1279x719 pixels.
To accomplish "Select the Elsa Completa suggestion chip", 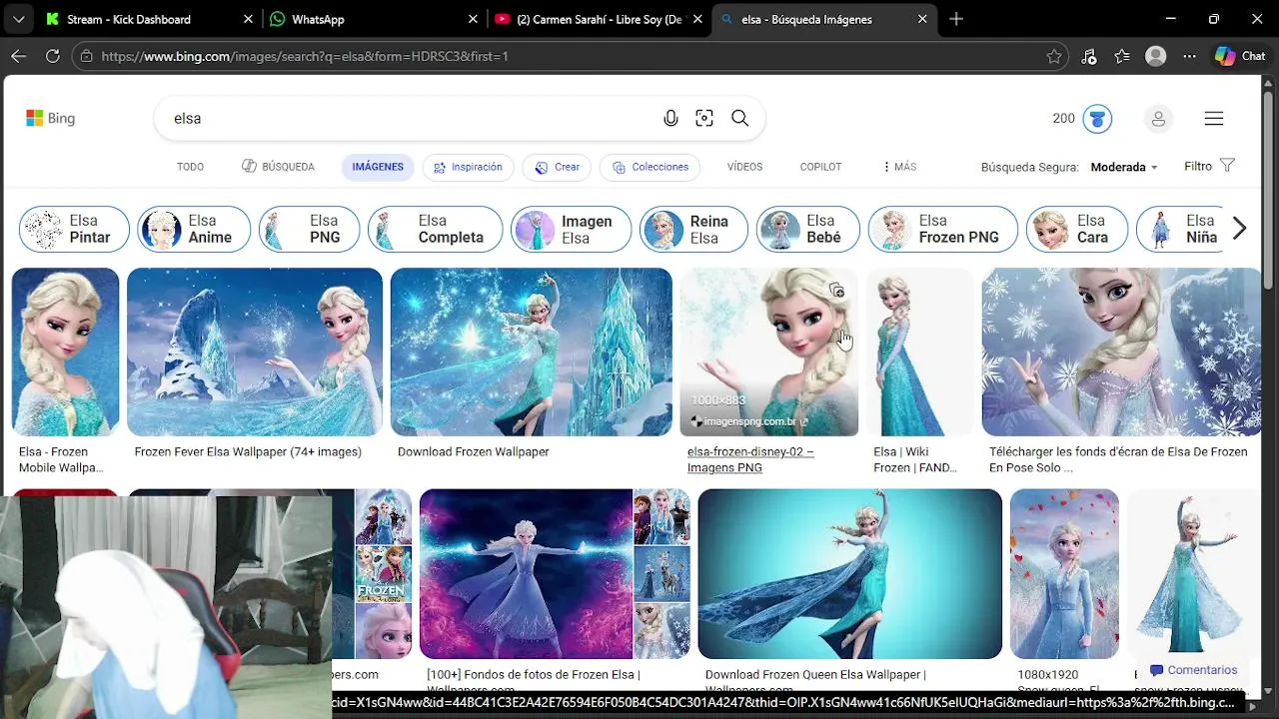I will [x=435, y=229].
